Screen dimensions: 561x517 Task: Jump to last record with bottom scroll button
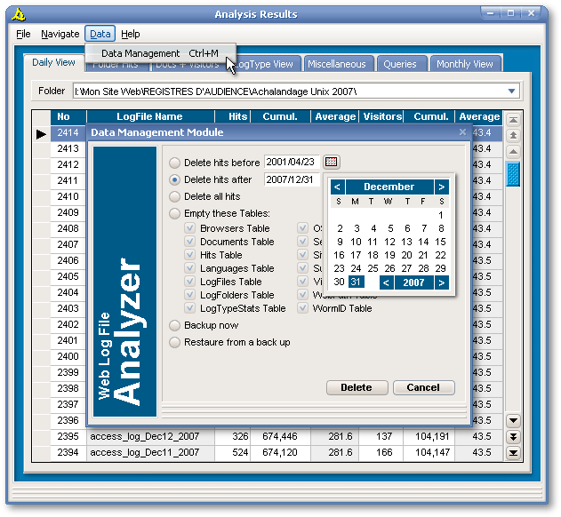[x=513, y=453]
